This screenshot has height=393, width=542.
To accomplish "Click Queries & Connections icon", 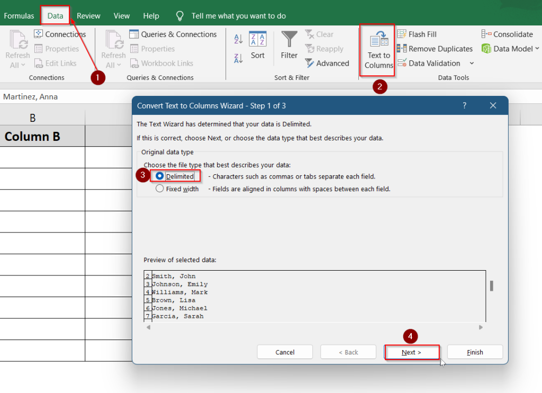I will click(134, 34).
